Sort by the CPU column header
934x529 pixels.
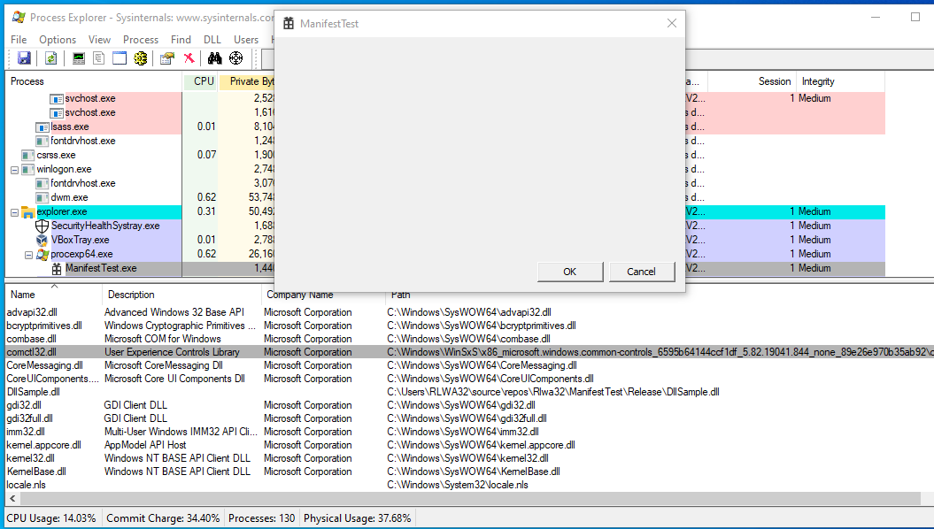point(200,81)
